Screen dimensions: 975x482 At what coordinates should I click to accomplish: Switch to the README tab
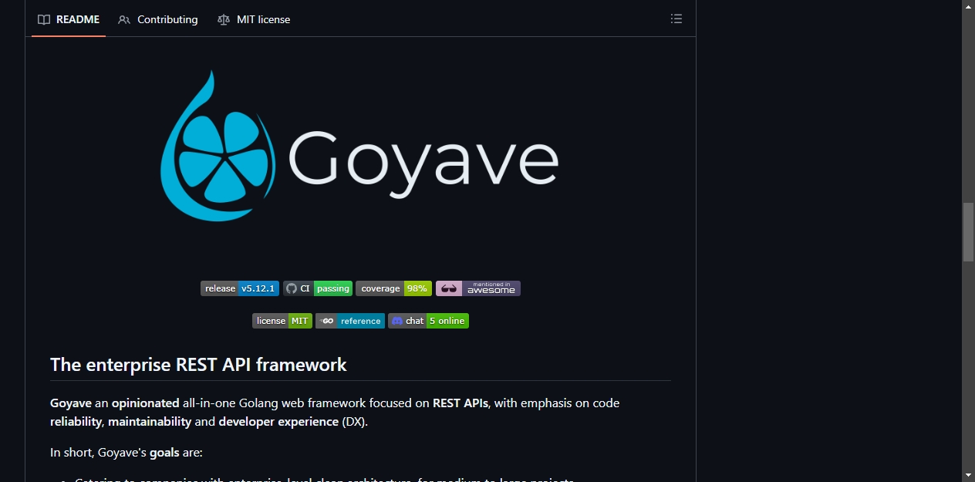[69, 19]
